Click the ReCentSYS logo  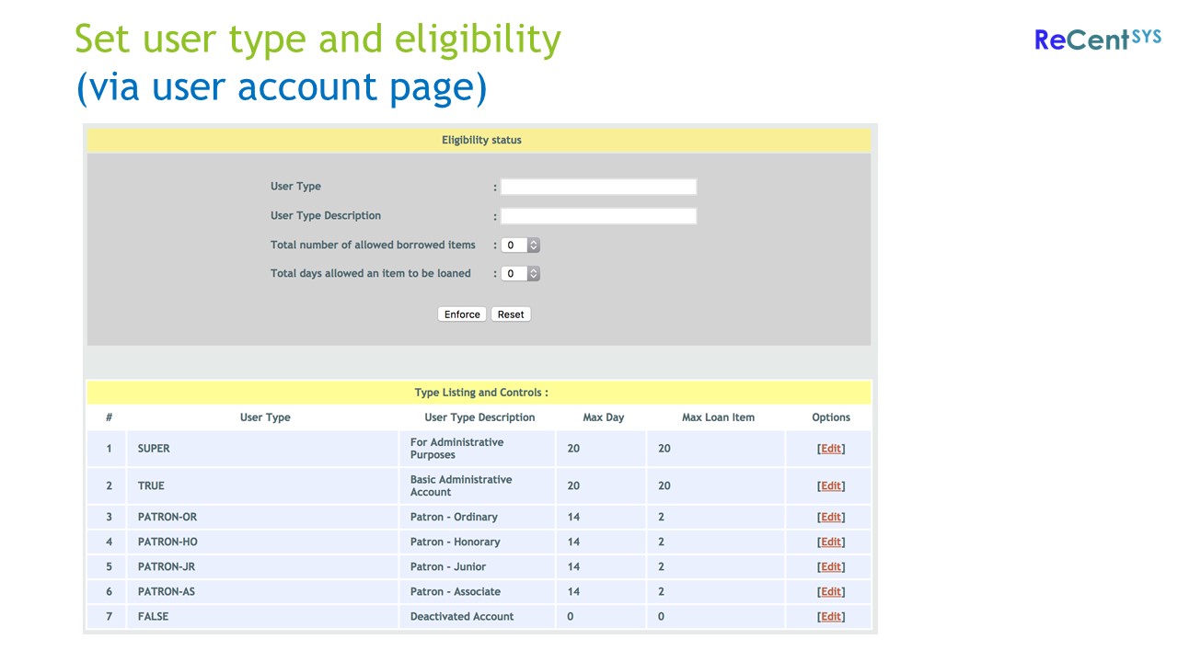coord(1098,40)
